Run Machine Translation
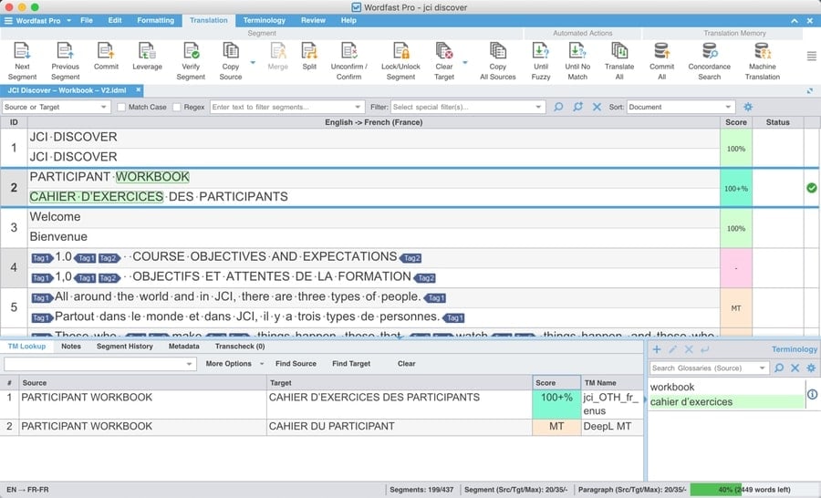821x498 pixels. pos(763,51)
